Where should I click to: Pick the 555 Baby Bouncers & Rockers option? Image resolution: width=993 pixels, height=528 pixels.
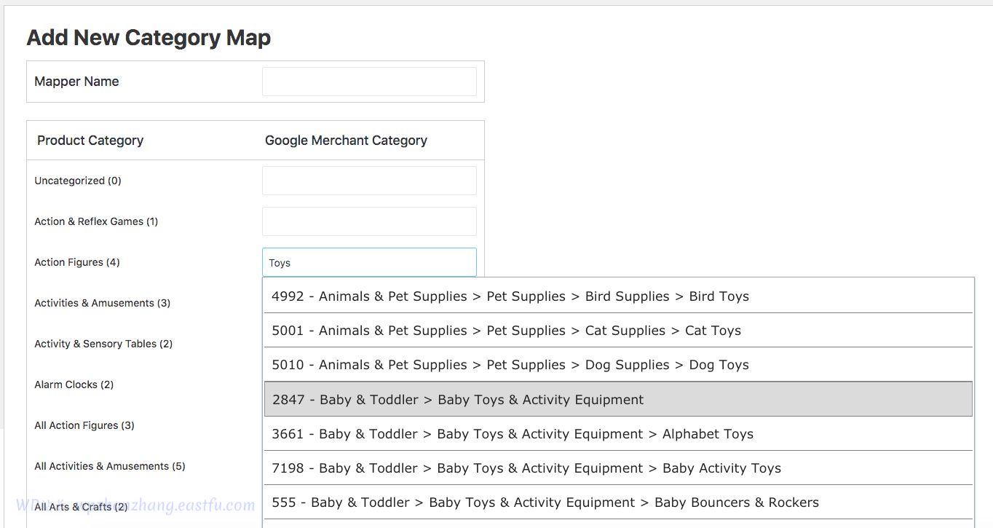(x=545, y=503)
